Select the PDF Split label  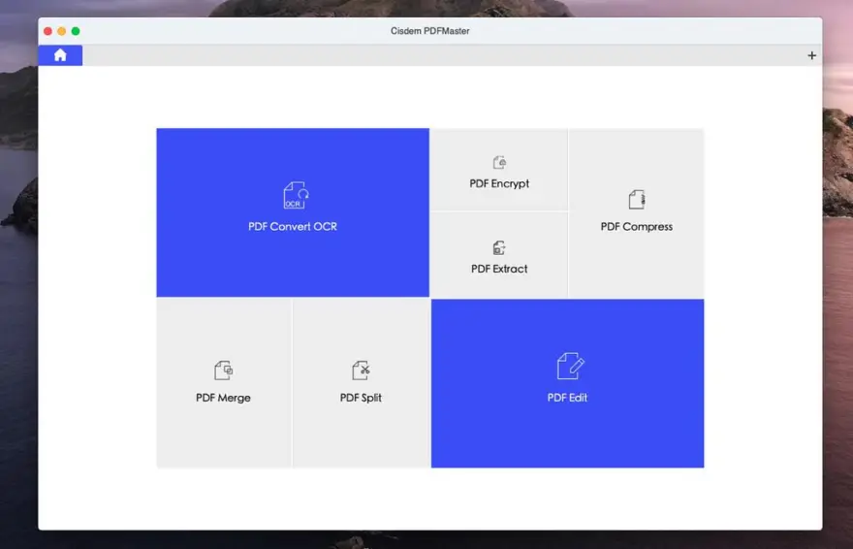tap(361, 398)
